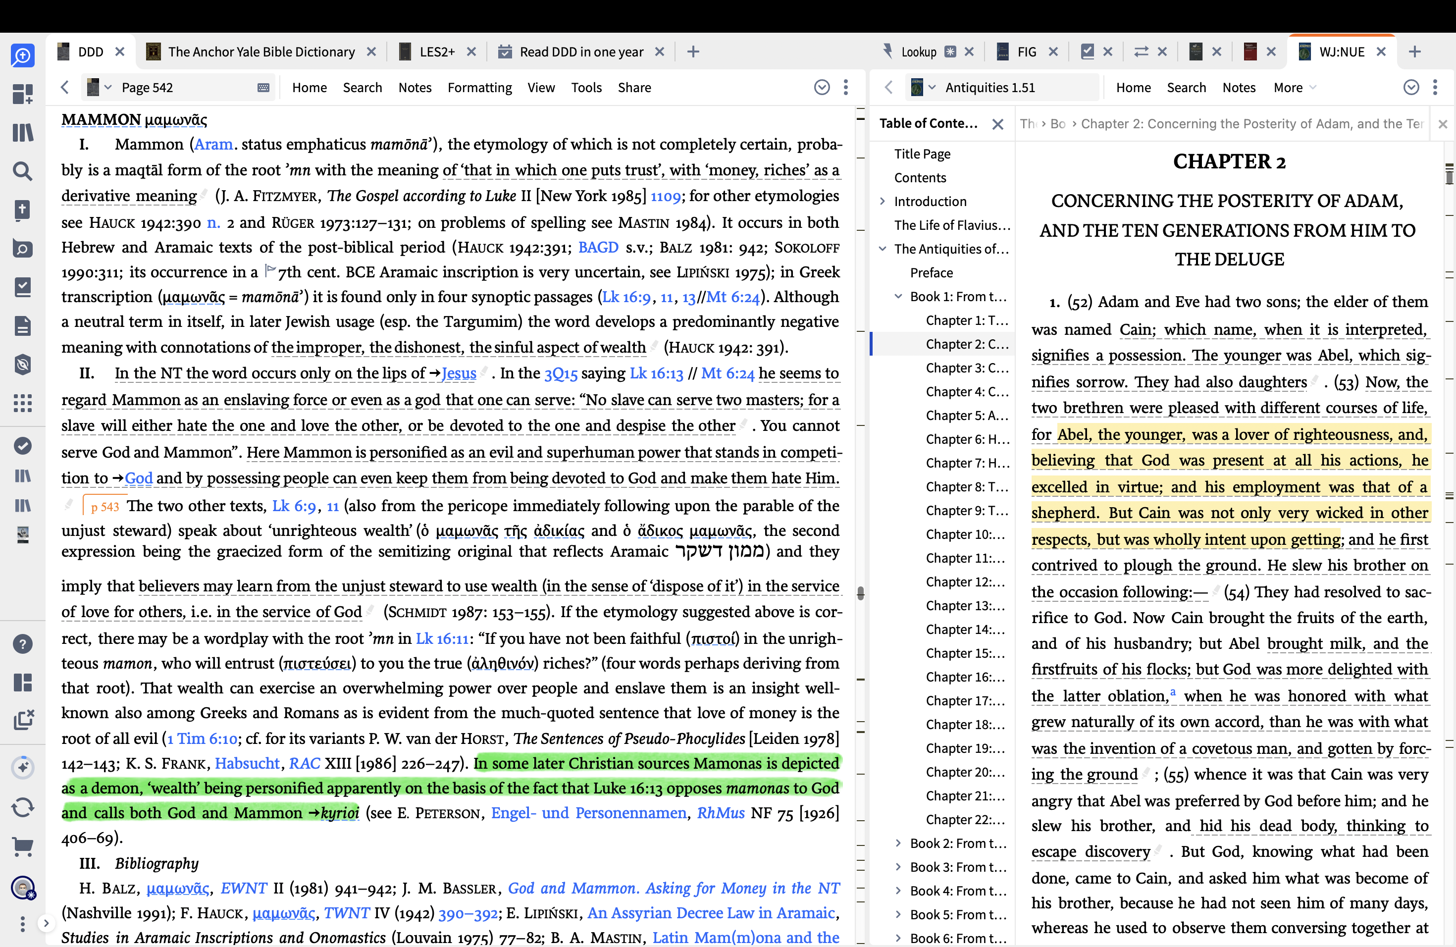Follow the Lk 16:9 scripture link
Viewport: 1456px width, 947px height.
tap(626, 297)
